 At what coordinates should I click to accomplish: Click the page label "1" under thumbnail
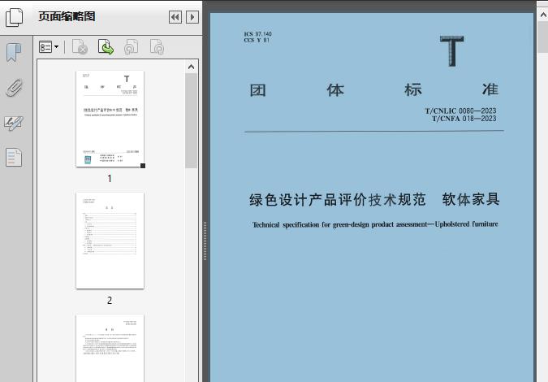(110, 179)
